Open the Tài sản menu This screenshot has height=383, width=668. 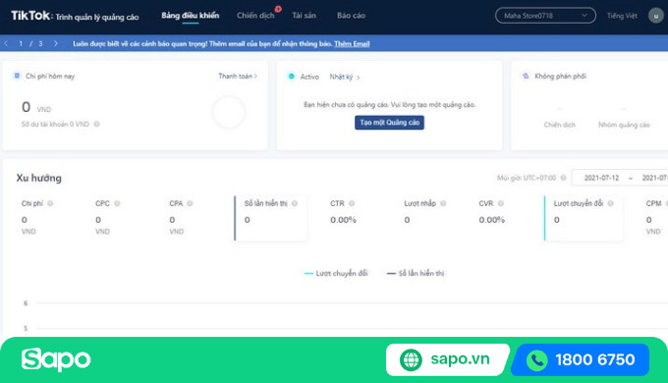304,16
